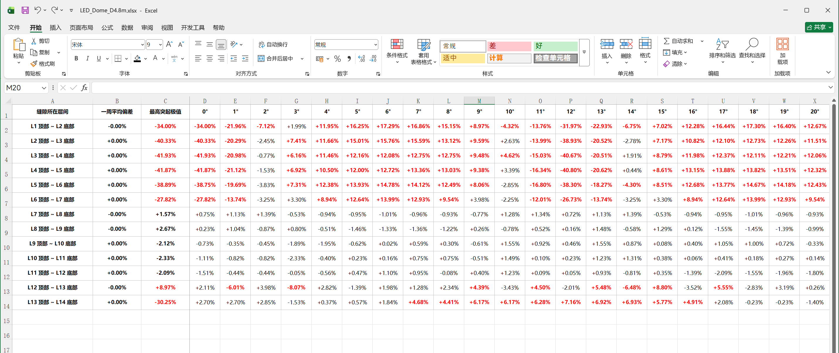Click the Format Painter (格式刷) icon

tap(33, 64)
